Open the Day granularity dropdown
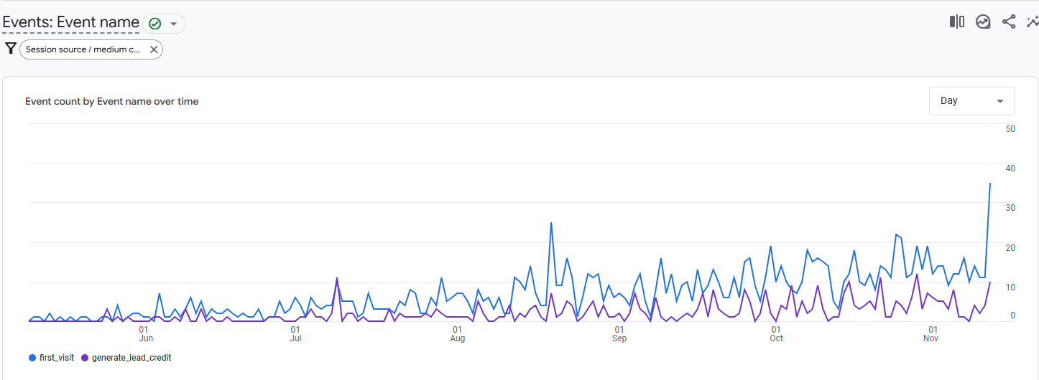1039x380 pixels. [971, 101]
